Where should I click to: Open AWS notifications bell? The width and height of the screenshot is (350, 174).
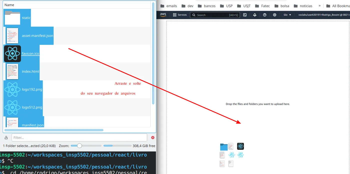[255, 15]
